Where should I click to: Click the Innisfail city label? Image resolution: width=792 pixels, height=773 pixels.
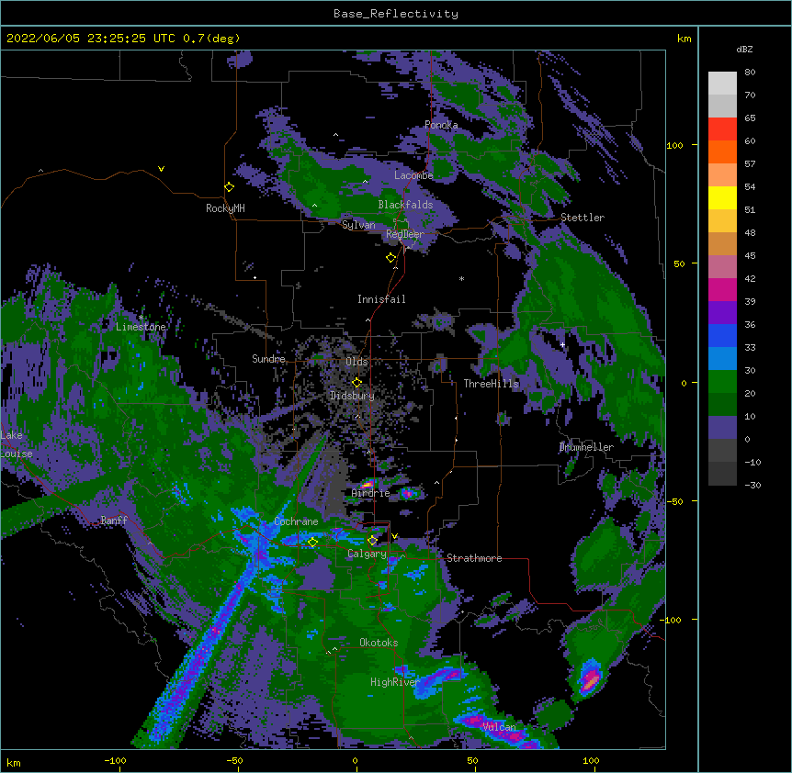click(x=381, y=299)
